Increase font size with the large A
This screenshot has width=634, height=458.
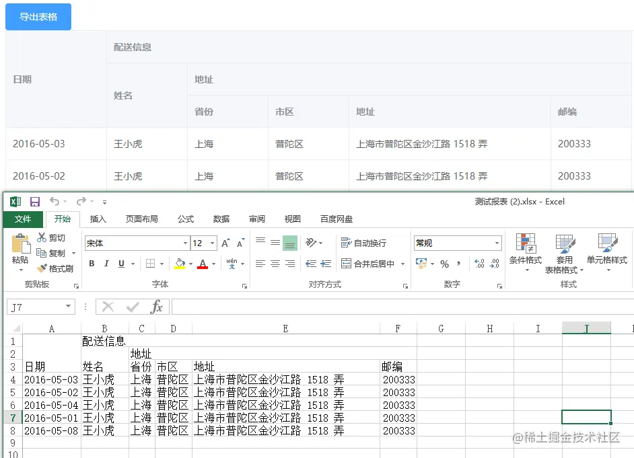(225, 243)
